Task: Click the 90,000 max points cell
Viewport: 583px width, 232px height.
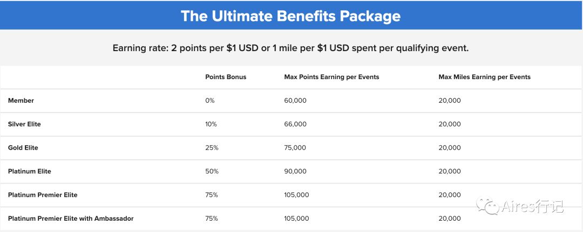Action: pos(295,171)
